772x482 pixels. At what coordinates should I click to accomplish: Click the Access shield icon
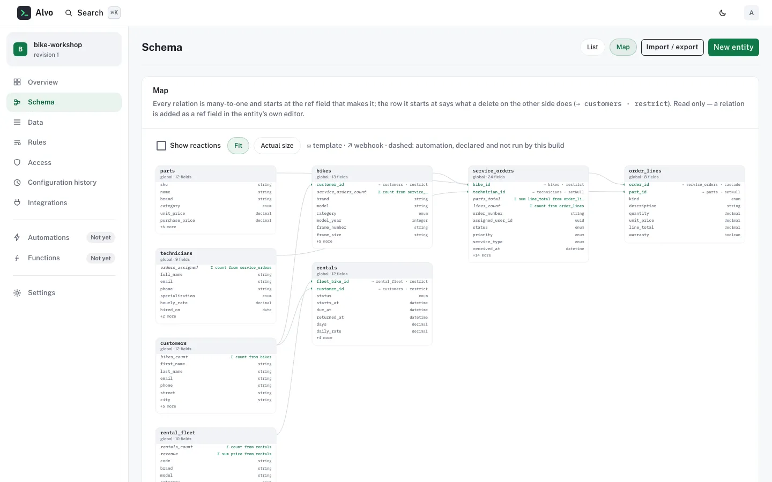[17, 162]
